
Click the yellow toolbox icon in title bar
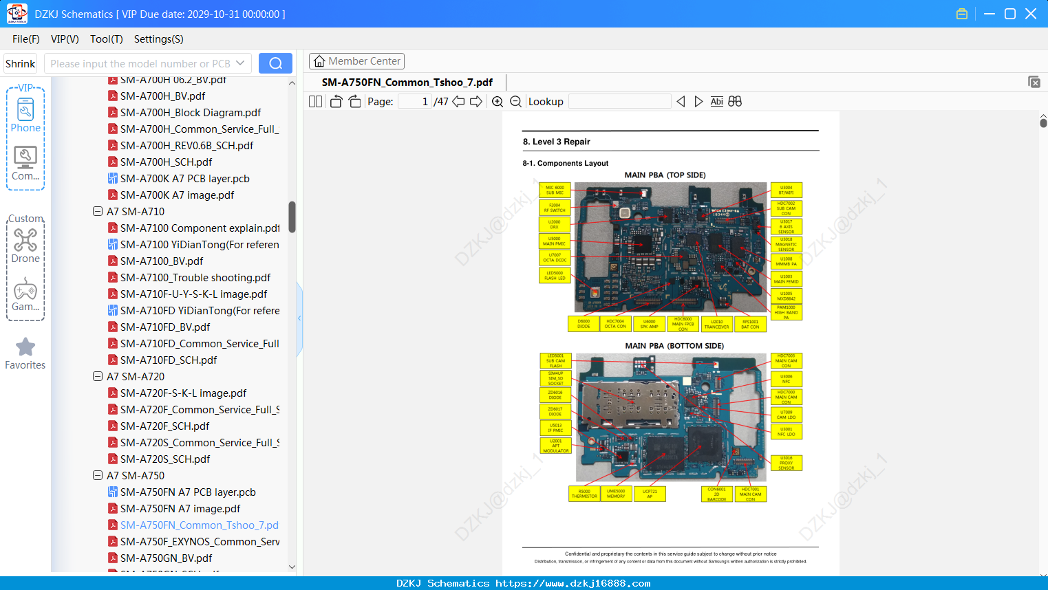[962, 14]
